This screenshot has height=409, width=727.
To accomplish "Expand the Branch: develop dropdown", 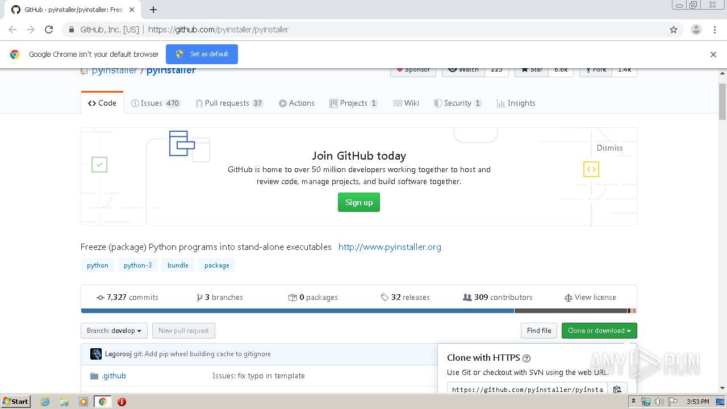I will 114,331.
